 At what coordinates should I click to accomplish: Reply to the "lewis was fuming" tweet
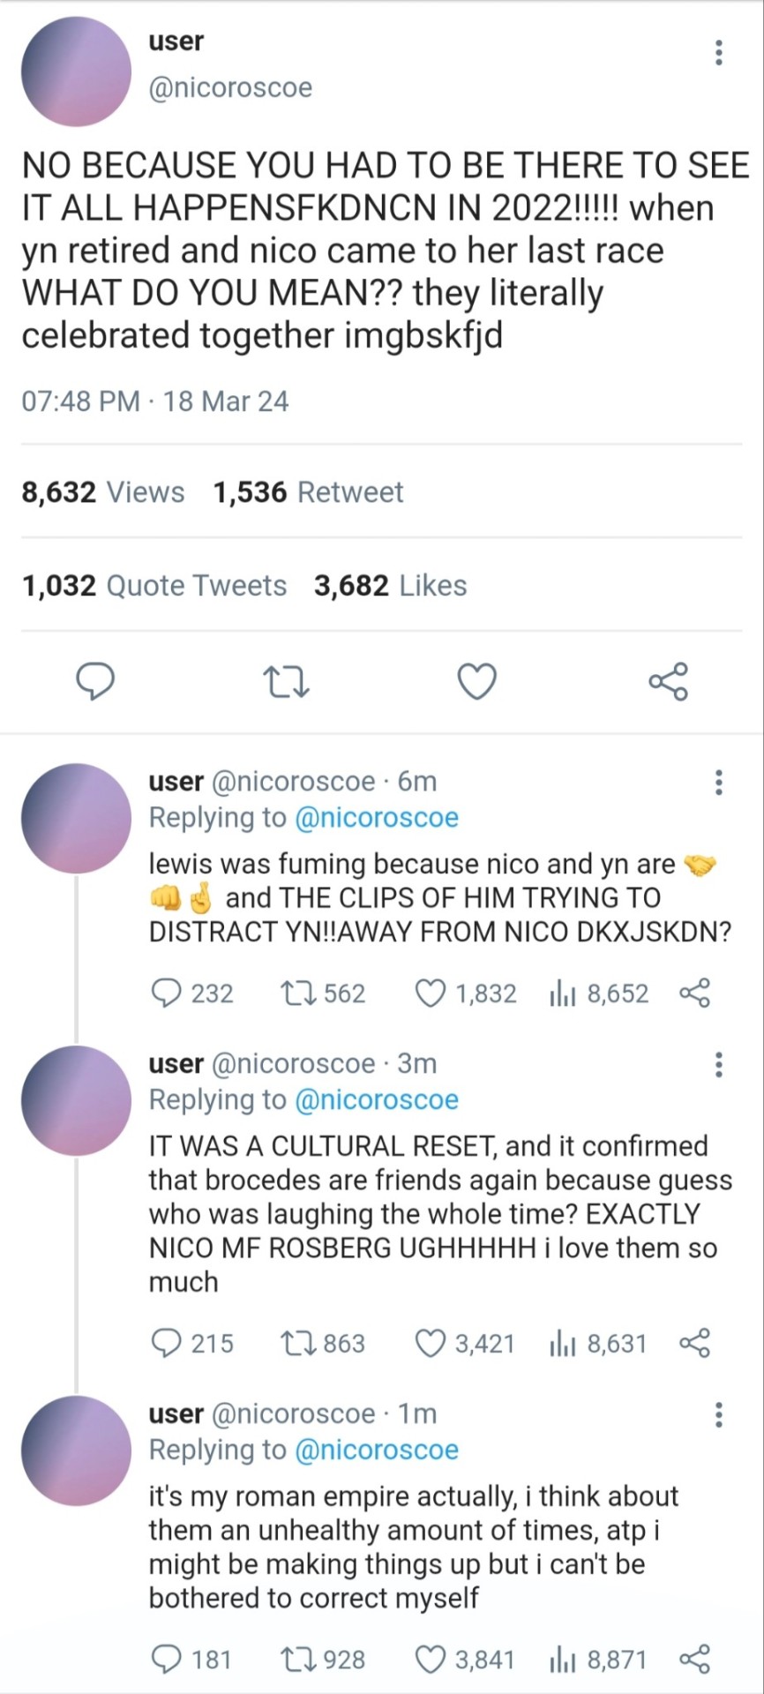166,993
